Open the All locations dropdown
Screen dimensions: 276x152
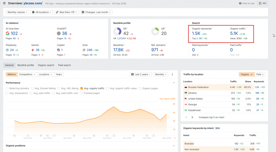(x=42, y=12)
